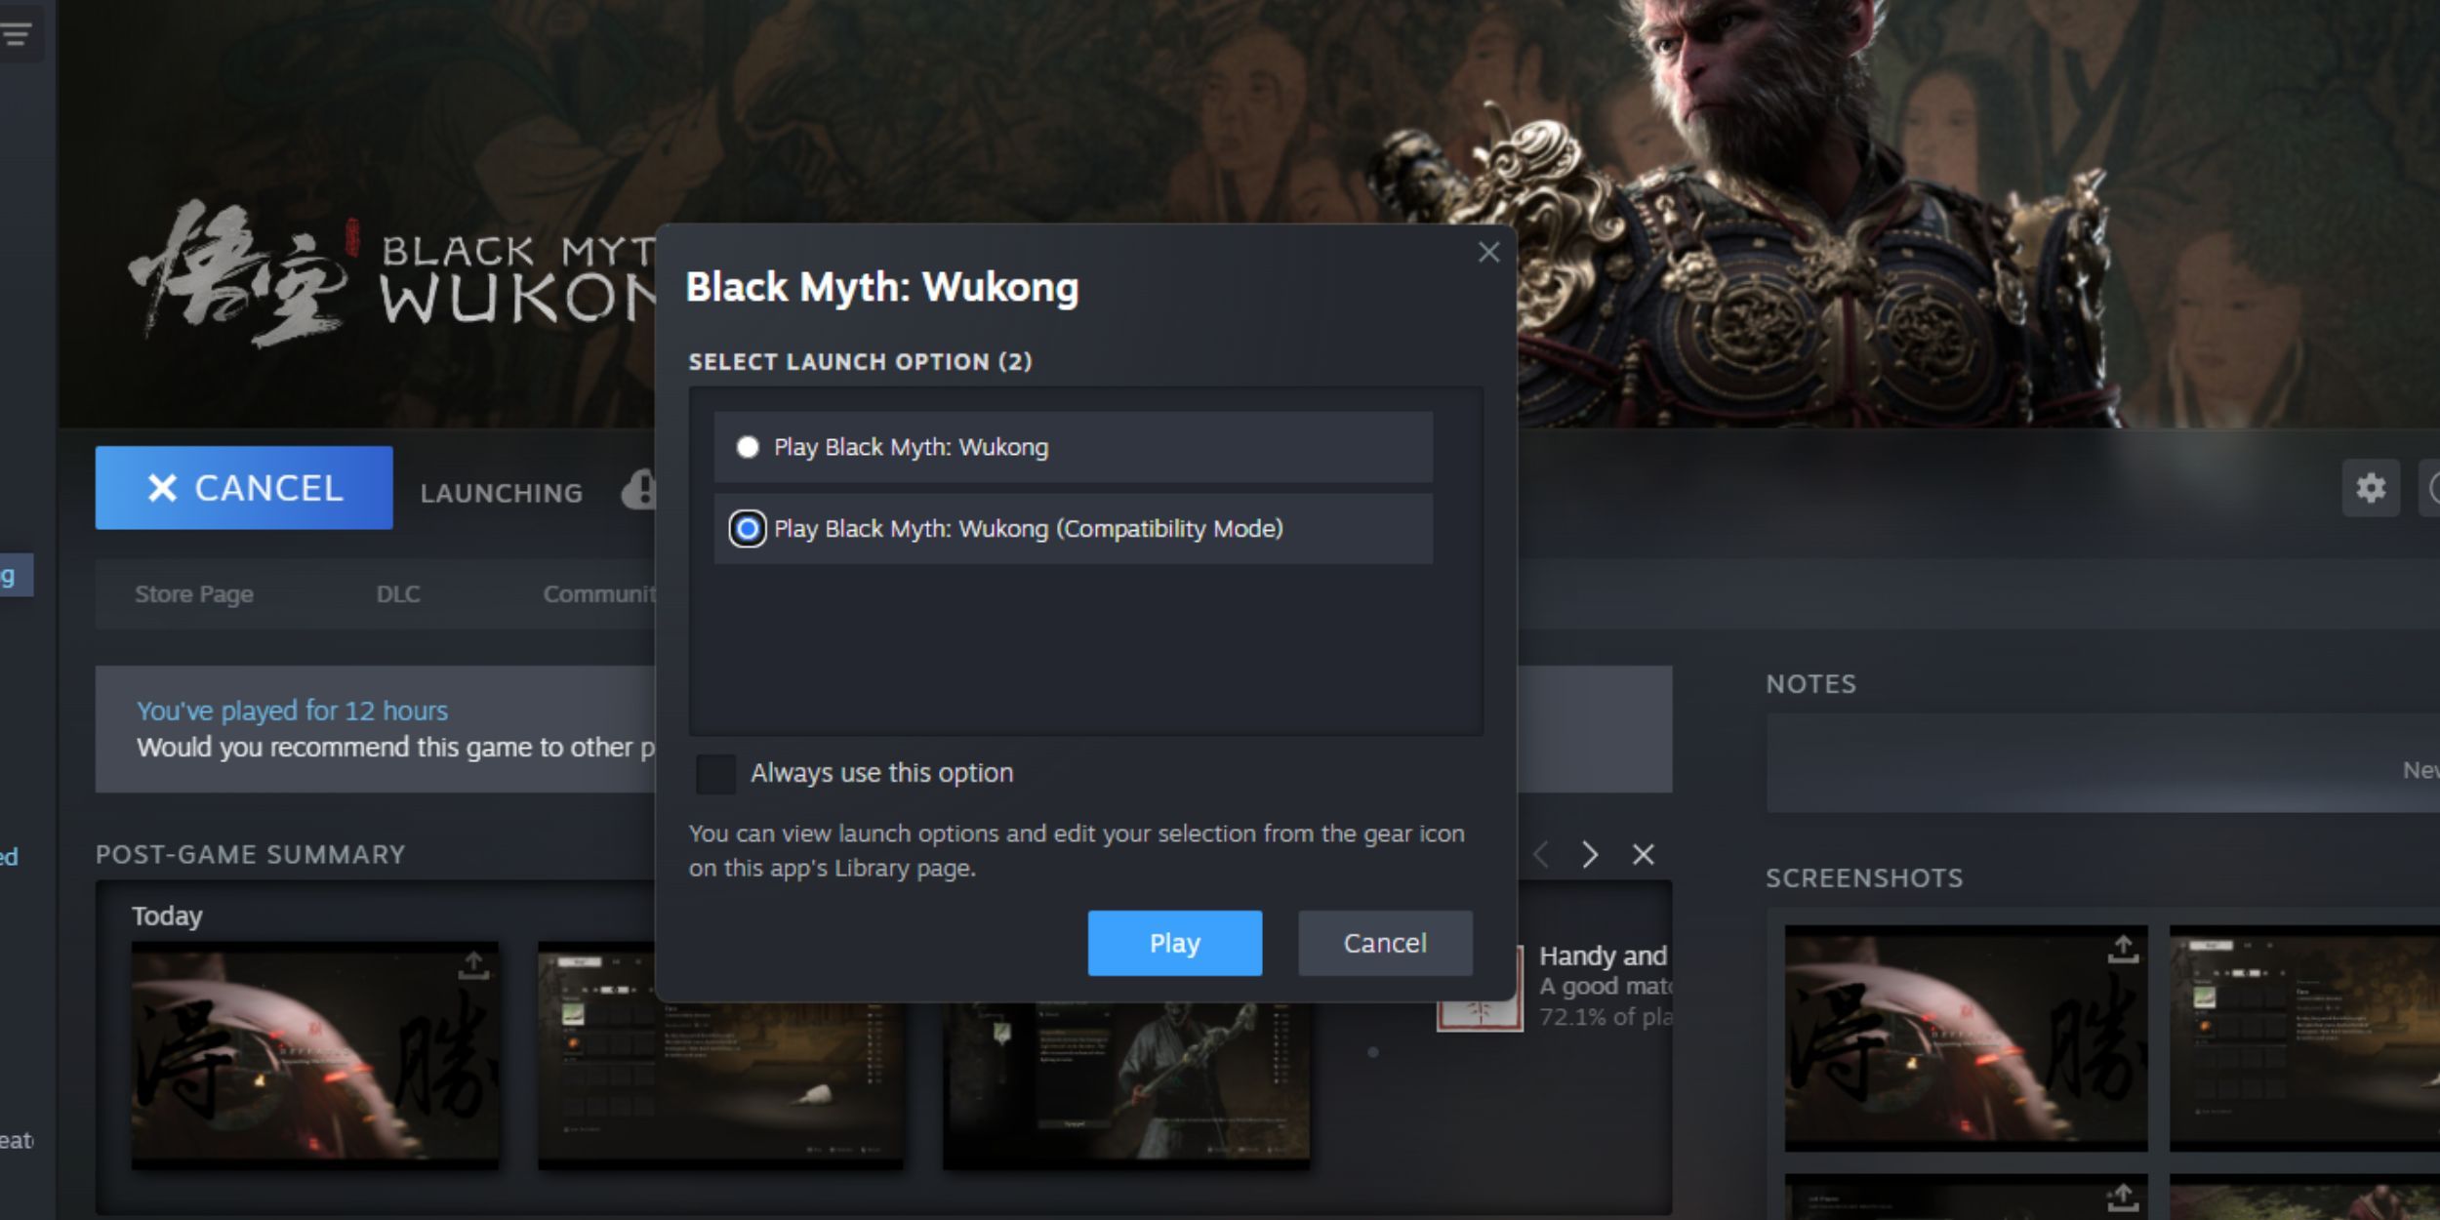The width and height of the screenshot is (2440, 1220).
Task: Click forward arrow in post-game summary
Action: (x=1590, y=853)
